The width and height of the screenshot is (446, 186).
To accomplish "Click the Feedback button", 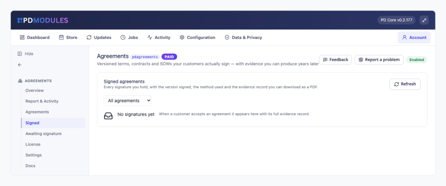I will coord(335,60).
